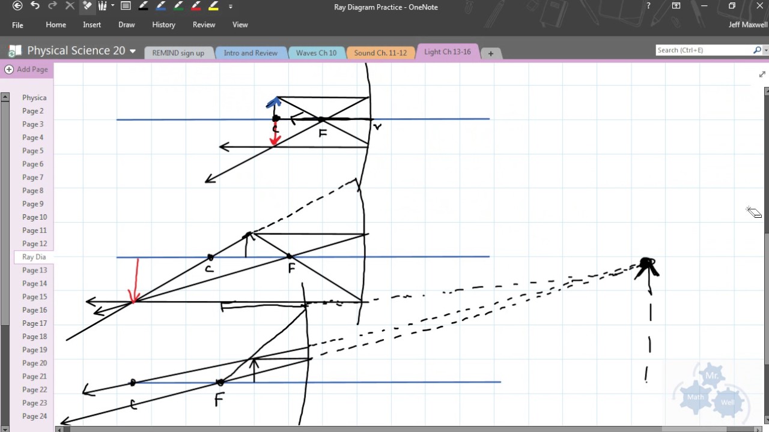
Task: Click the Add Page button
Action: pyautogui.click(x=26, y=70)
